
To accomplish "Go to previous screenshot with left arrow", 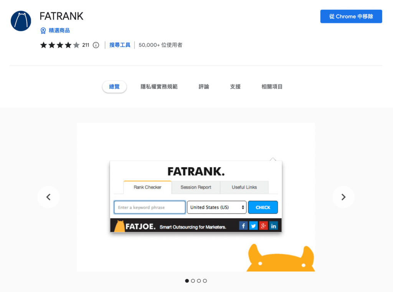I will pos(48,197).
